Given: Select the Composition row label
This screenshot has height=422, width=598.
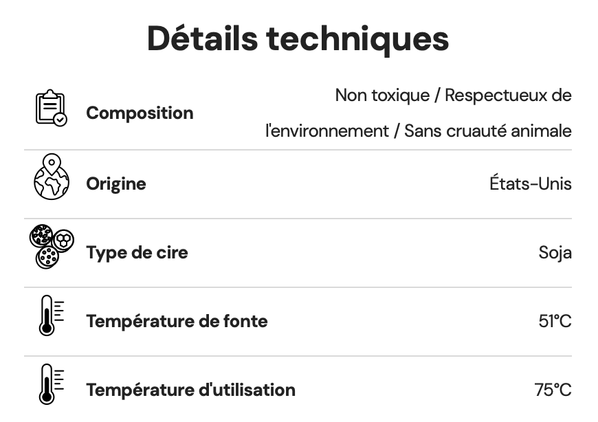Looking at the screenshot, I should pyautogui.click(x=140, y=113).
